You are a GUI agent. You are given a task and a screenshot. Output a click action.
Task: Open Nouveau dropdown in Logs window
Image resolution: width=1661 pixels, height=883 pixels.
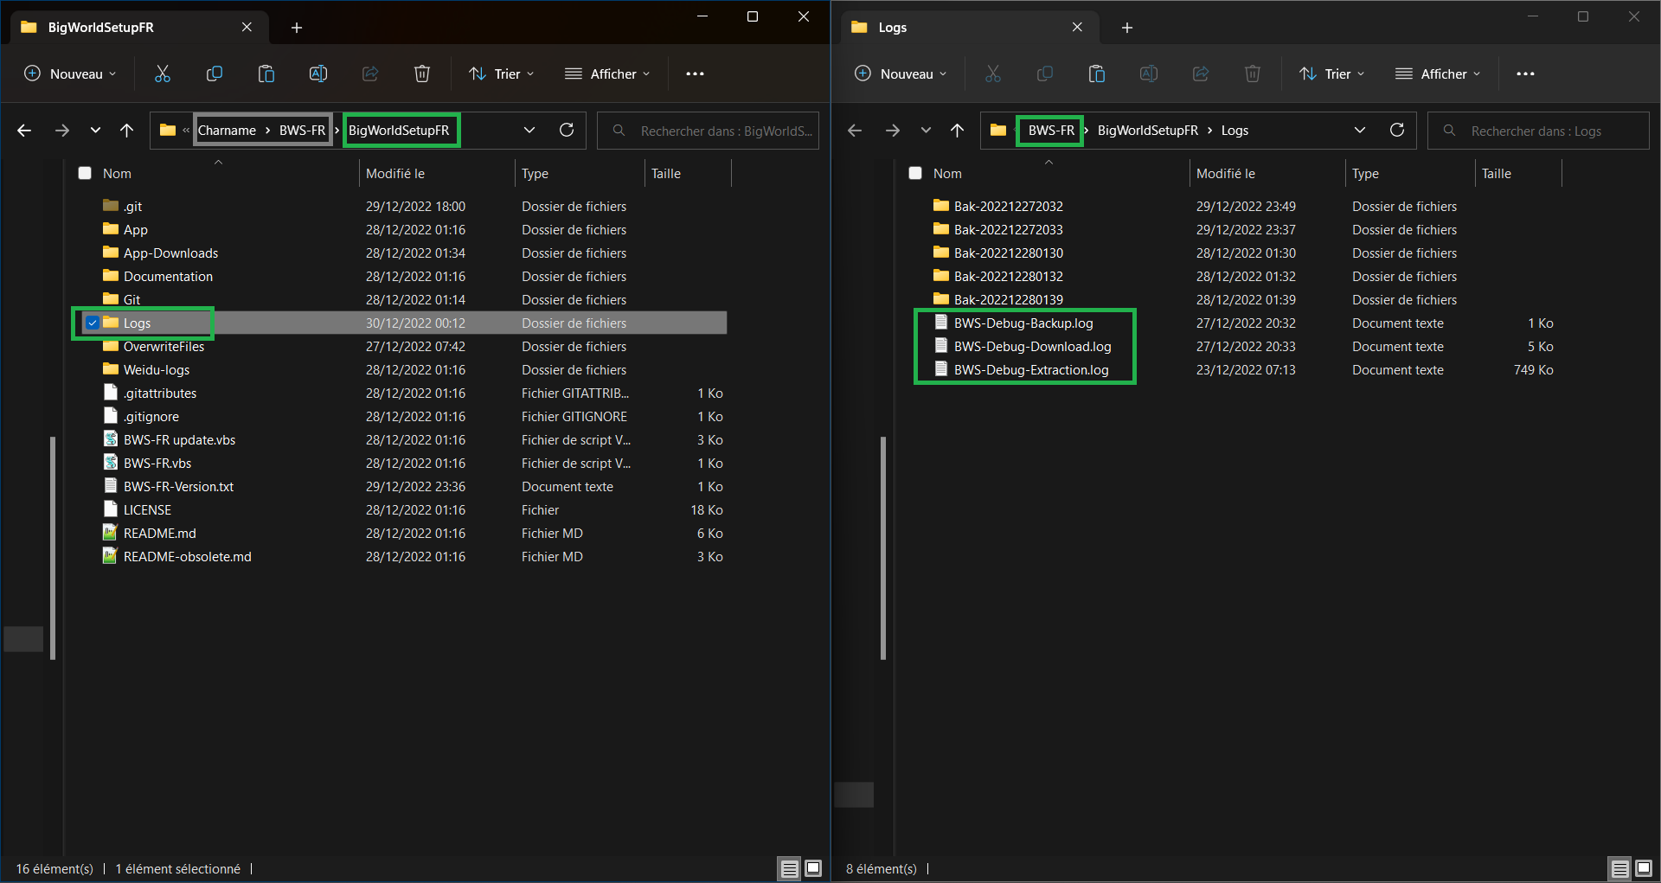click(900, 74)
